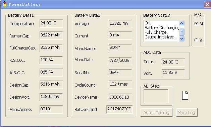Click Battery Status scrollbar down arrow
This screenshot has height=127, width=211.
coord(181,39)
